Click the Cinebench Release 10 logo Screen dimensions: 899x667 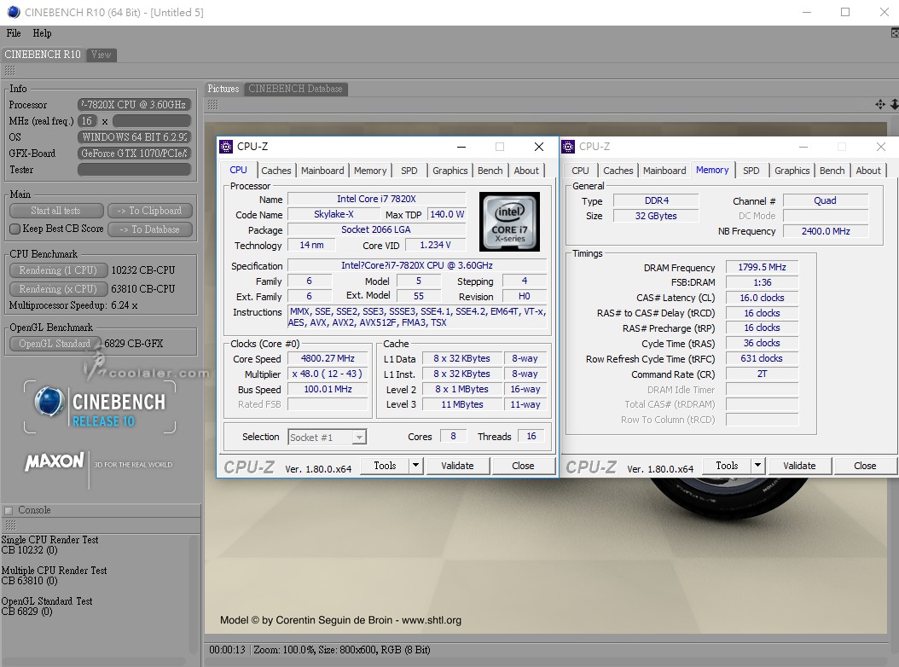click(x=100, y=407)
